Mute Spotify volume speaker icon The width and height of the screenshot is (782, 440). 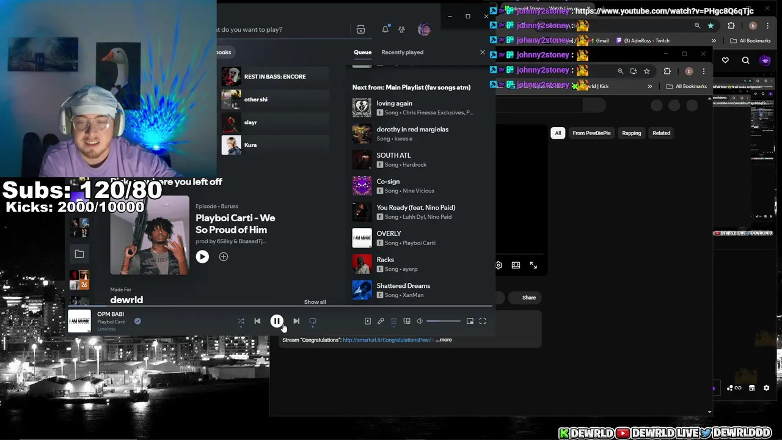[x=420, y=321]
